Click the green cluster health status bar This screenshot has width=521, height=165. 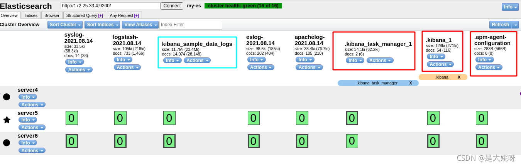pos(243,6)
